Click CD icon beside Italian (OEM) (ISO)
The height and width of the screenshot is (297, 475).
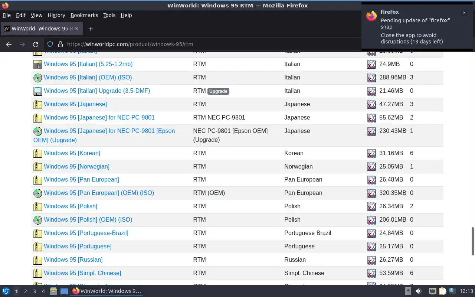coord(38,78)
